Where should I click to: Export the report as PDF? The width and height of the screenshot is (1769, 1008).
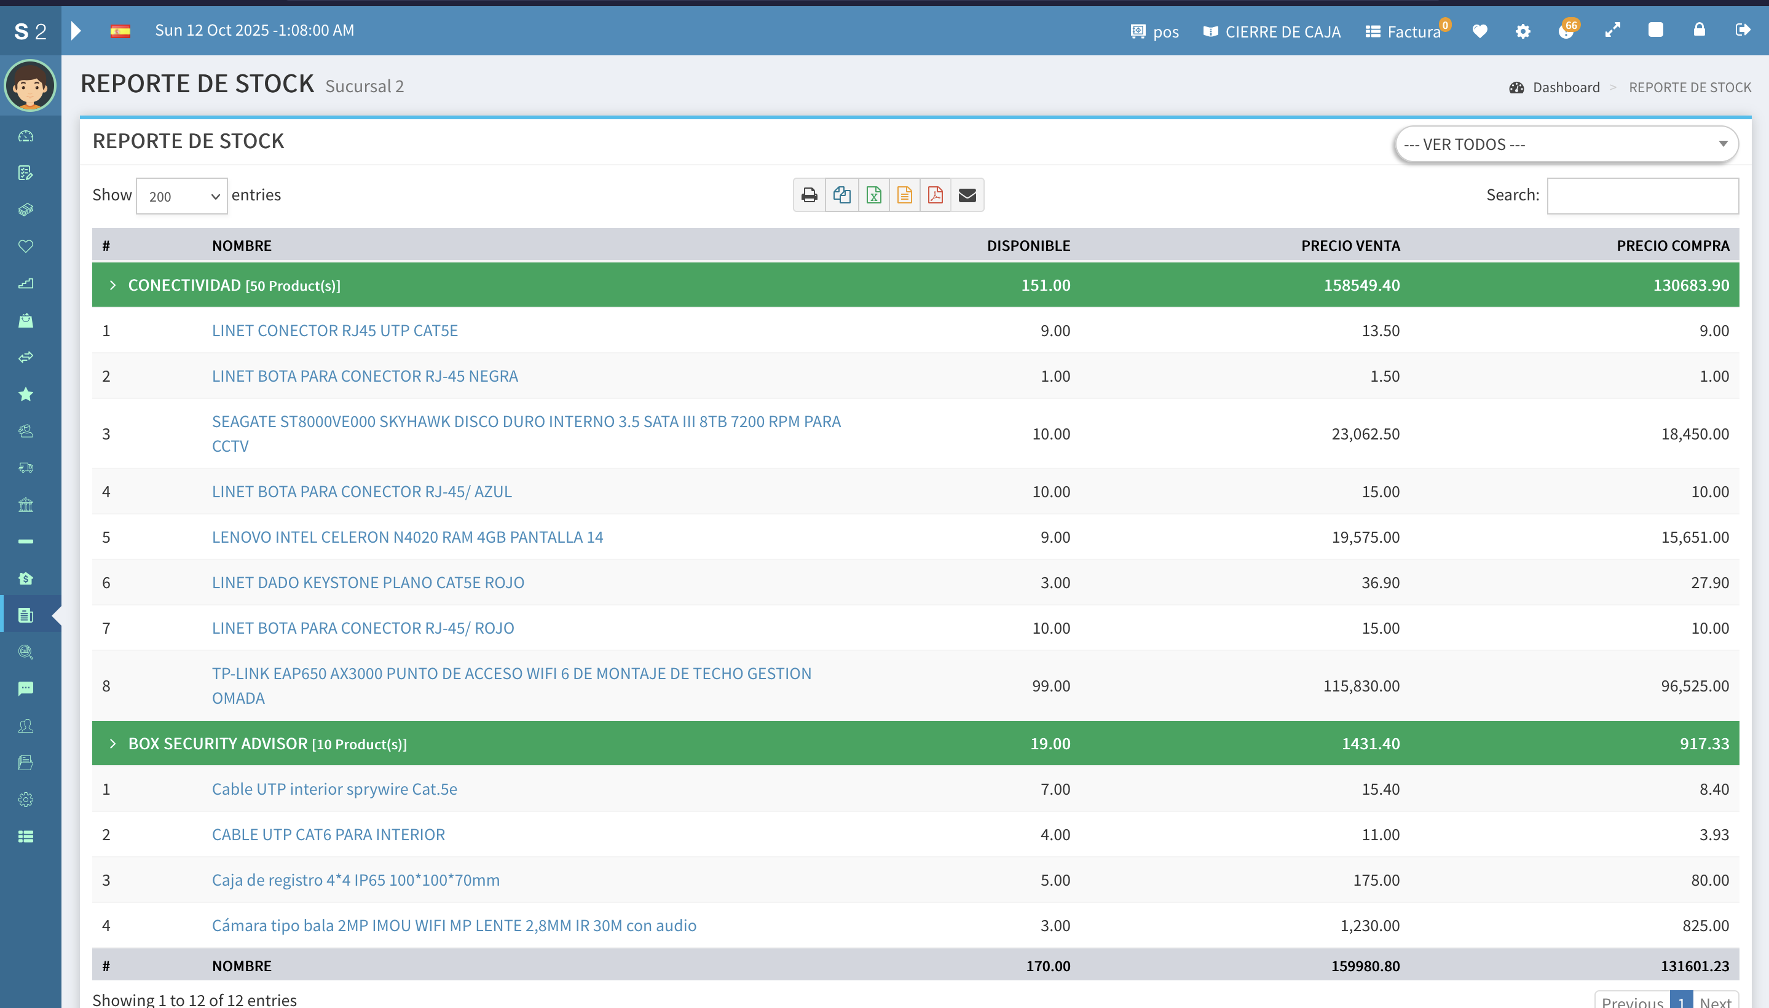click(x=935, y=195)
